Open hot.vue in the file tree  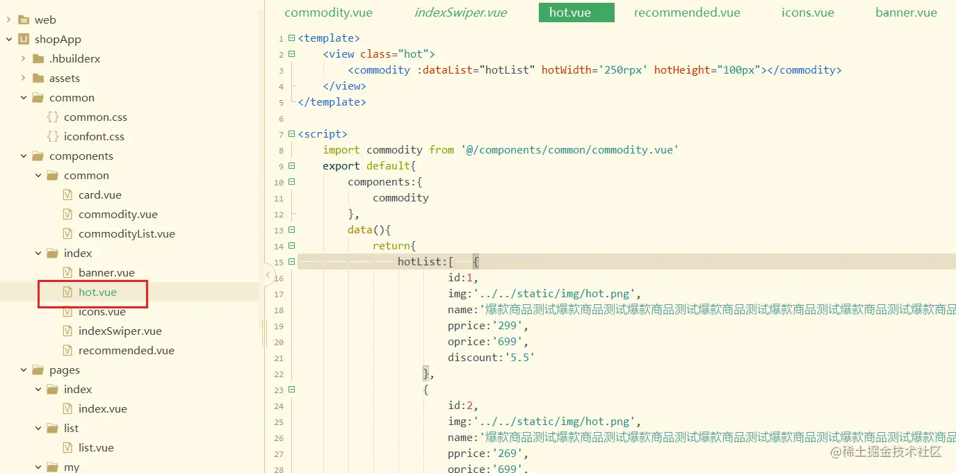[97, 292]
